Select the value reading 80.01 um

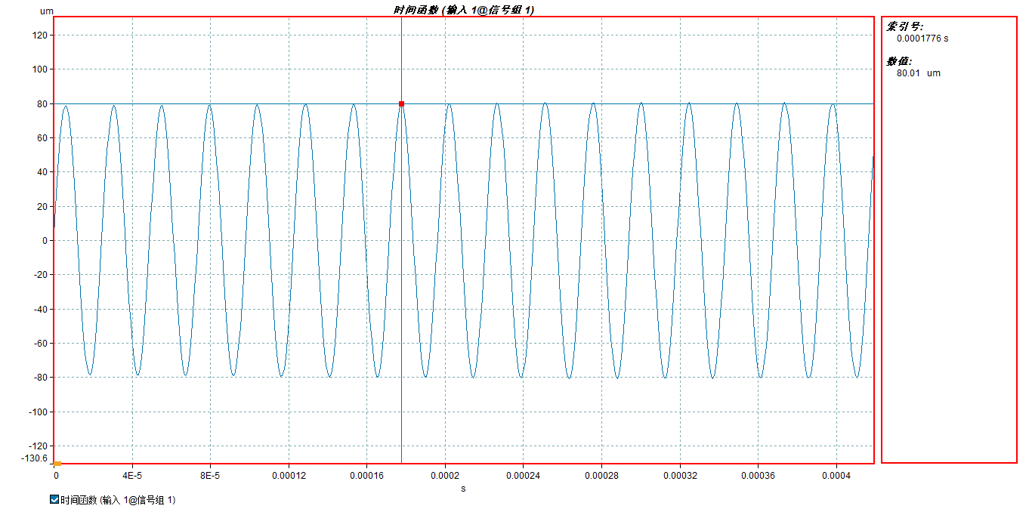pos(918,73)
